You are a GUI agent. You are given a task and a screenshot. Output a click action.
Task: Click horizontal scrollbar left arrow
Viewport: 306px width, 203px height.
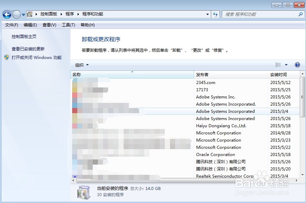click(x=73, y=181)
